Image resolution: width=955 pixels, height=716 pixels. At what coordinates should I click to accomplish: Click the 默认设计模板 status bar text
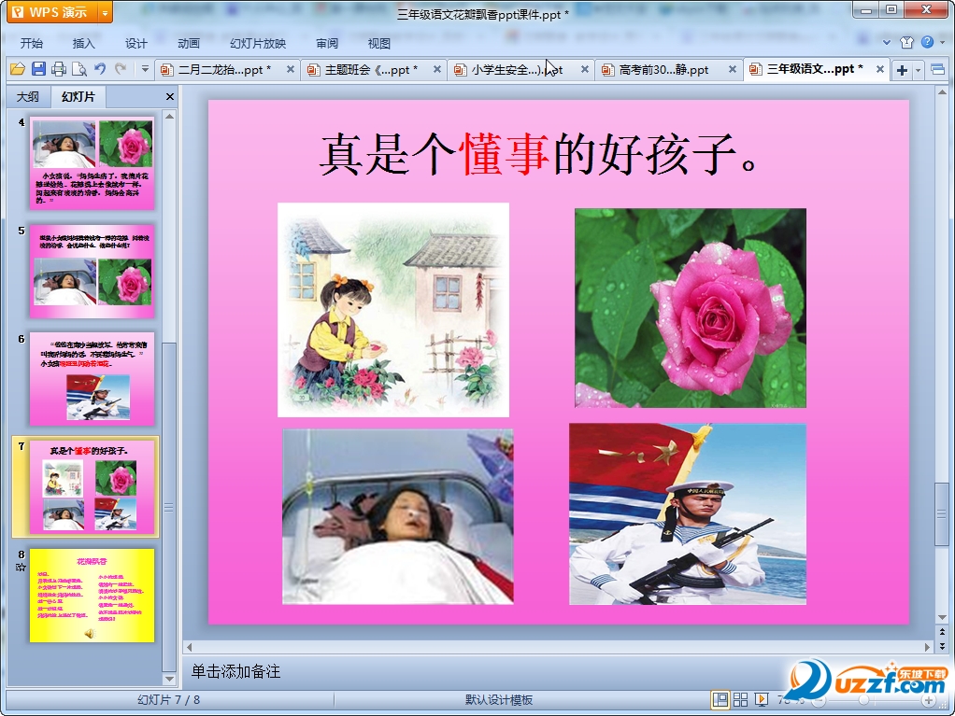point(499,699)
